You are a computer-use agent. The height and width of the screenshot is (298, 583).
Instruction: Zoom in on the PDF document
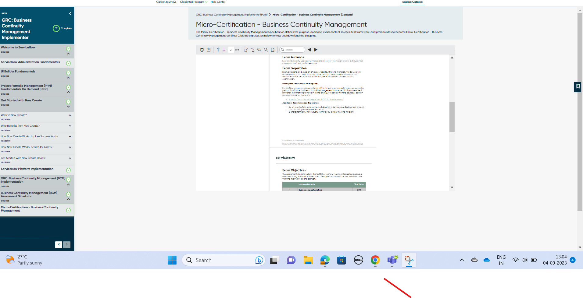pos(259,50)
